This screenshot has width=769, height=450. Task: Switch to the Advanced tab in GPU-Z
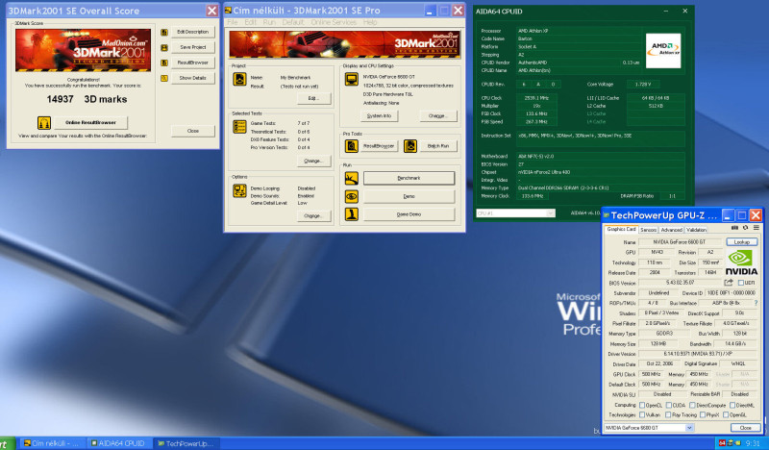click(x=671, y=230)
